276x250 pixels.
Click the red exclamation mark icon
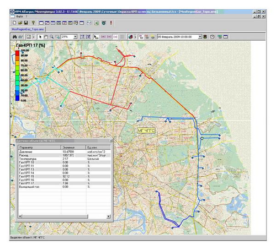[x=111, y=23]
